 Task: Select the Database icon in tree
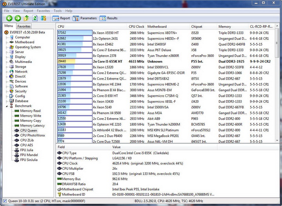pyautogui.click(x=12, y=101)
